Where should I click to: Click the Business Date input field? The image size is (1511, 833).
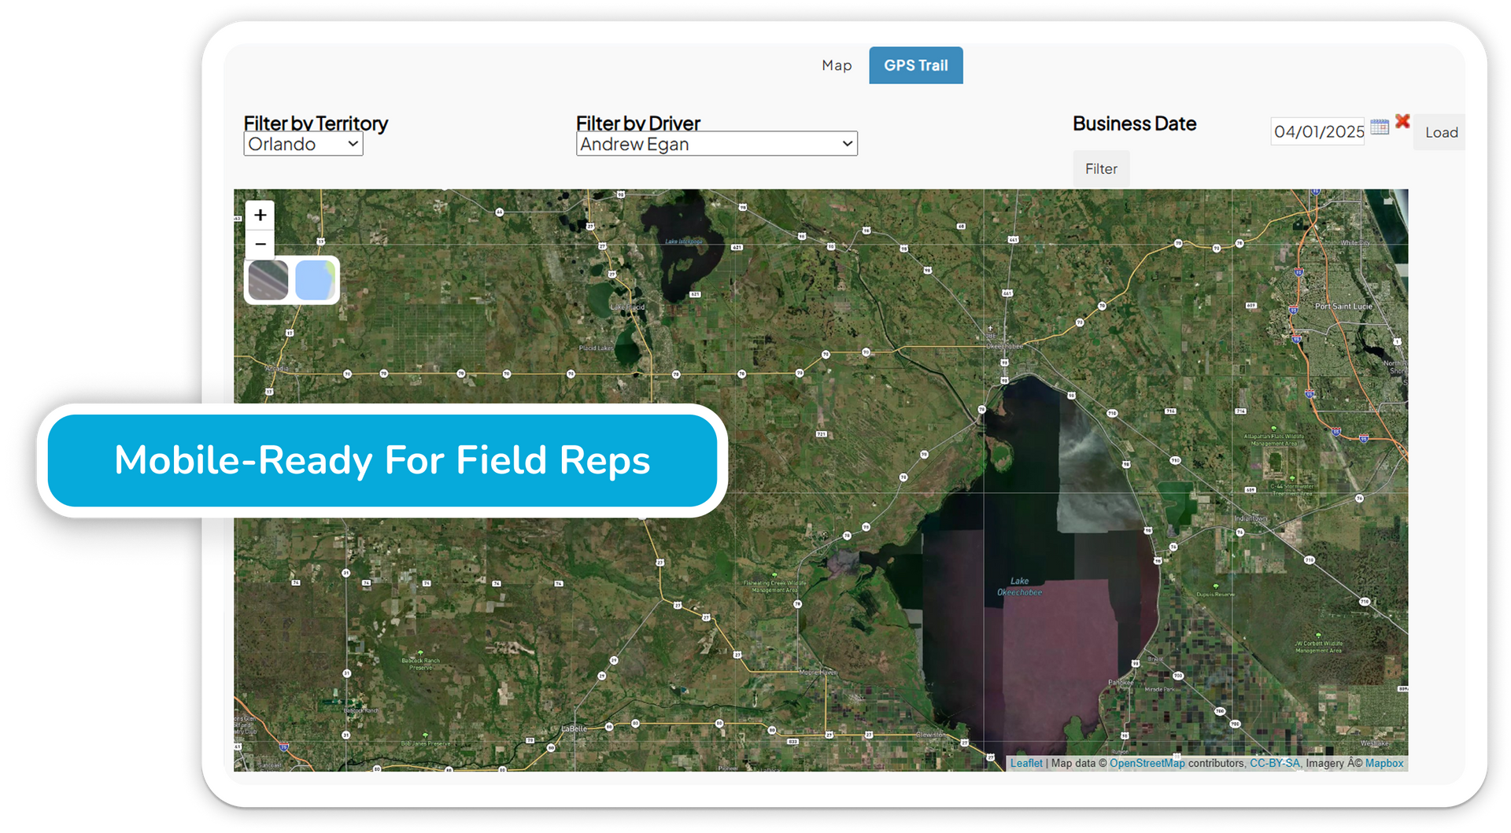pyautogui.click(x=1318, y=131)
